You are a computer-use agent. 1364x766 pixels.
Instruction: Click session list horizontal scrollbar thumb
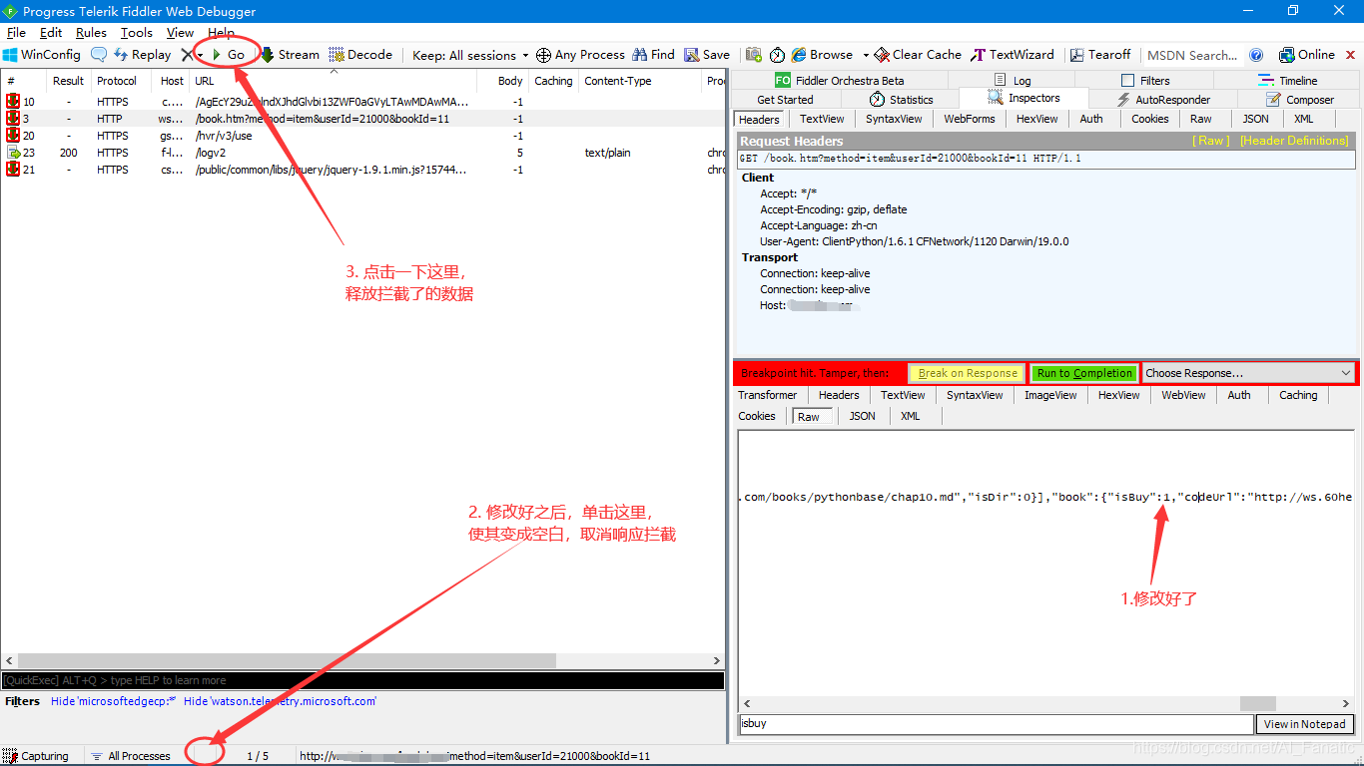click(x=287, y=660)
